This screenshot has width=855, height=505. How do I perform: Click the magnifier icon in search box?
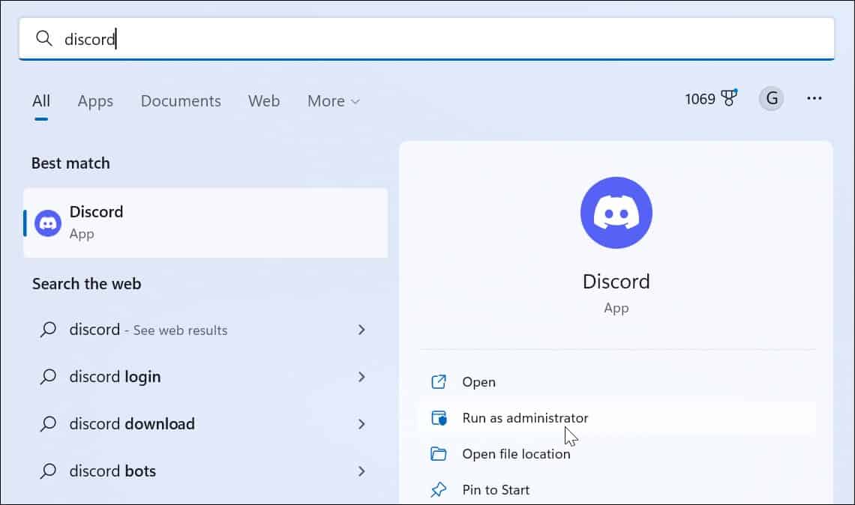(43, 38)
